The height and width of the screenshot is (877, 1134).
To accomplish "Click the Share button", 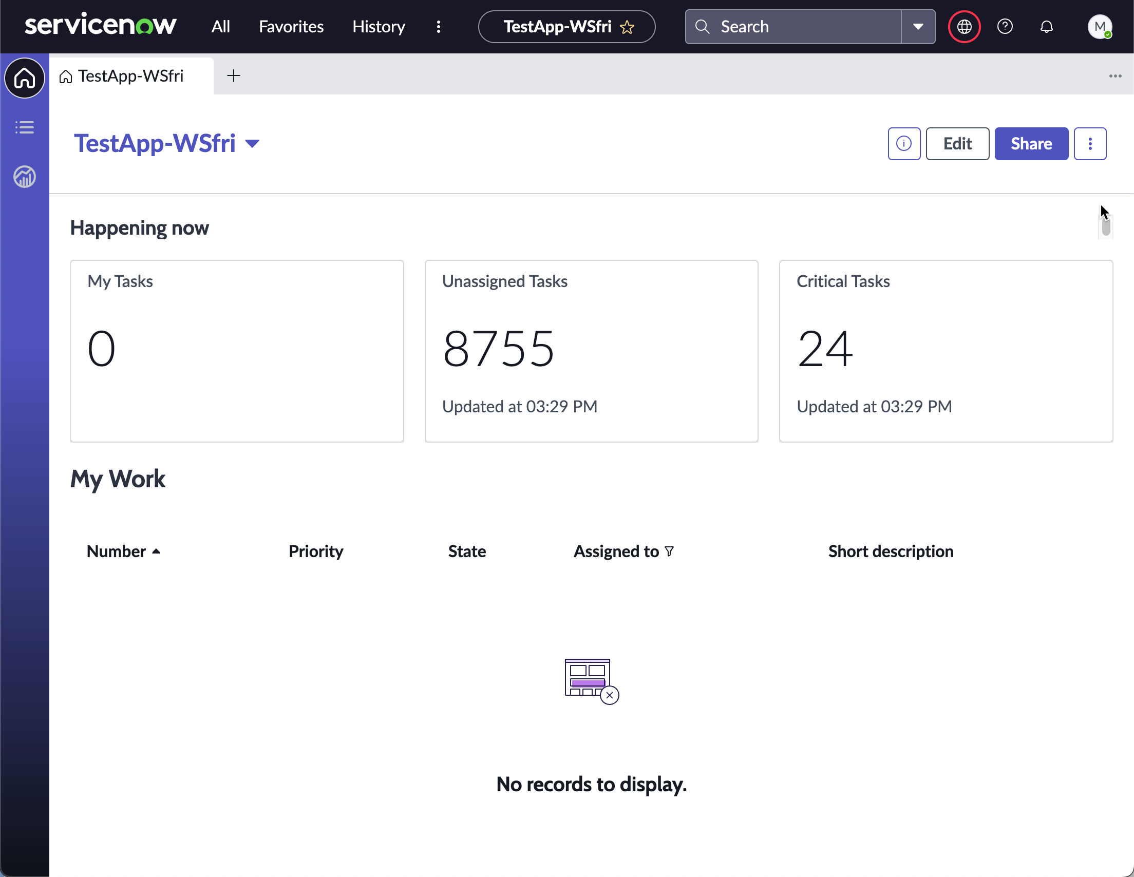I will click(x=1031, y=144).
